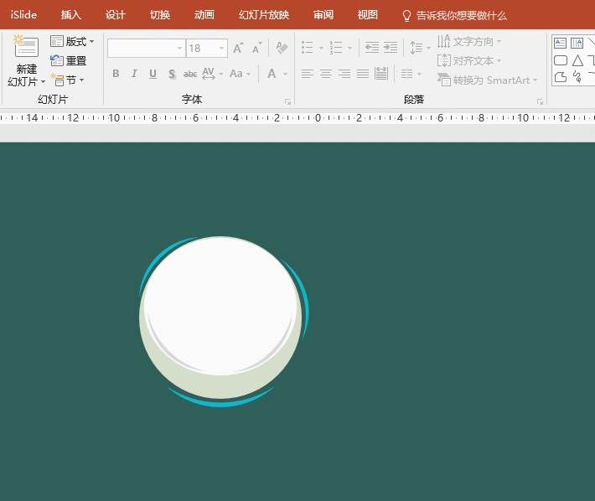This screenshot has height=501, width=595.
Task: Open the Section (节) dropdown
Action: click(x=68, y=80)
